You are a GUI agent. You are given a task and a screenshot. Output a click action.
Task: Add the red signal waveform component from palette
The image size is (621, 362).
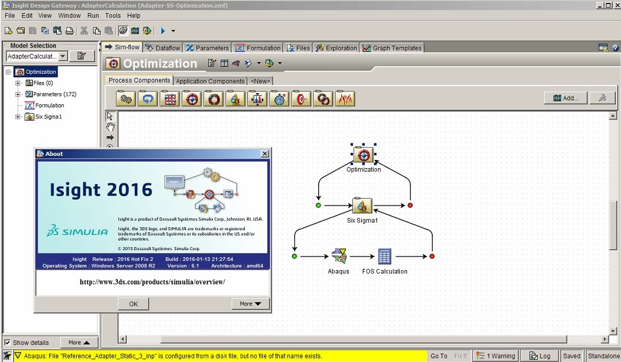point(345,98)
